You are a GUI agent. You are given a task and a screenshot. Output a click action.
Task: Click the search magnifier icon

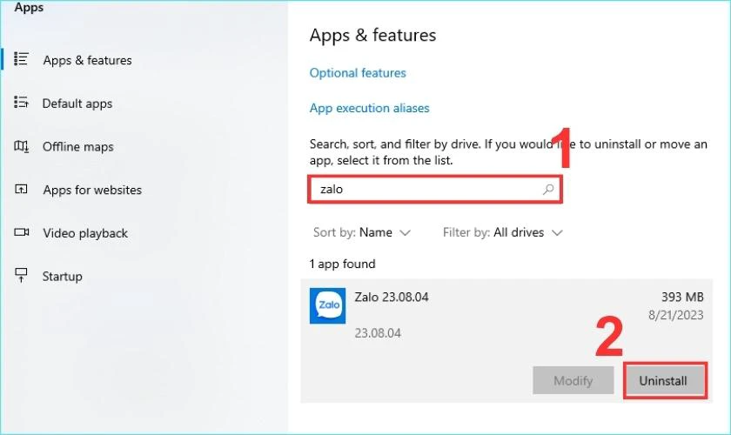coord(548,190)
